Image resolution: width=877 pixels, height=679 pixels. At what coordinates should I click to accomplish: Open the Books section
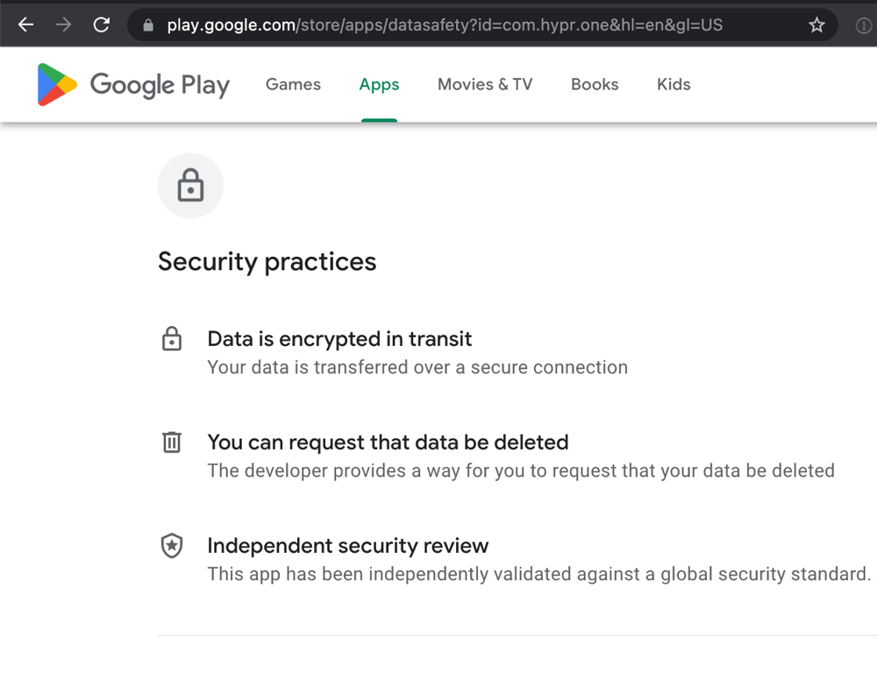click(595, 84)
